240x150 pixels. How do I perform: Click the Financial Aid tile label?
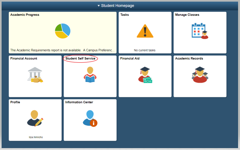coord(130,58)
